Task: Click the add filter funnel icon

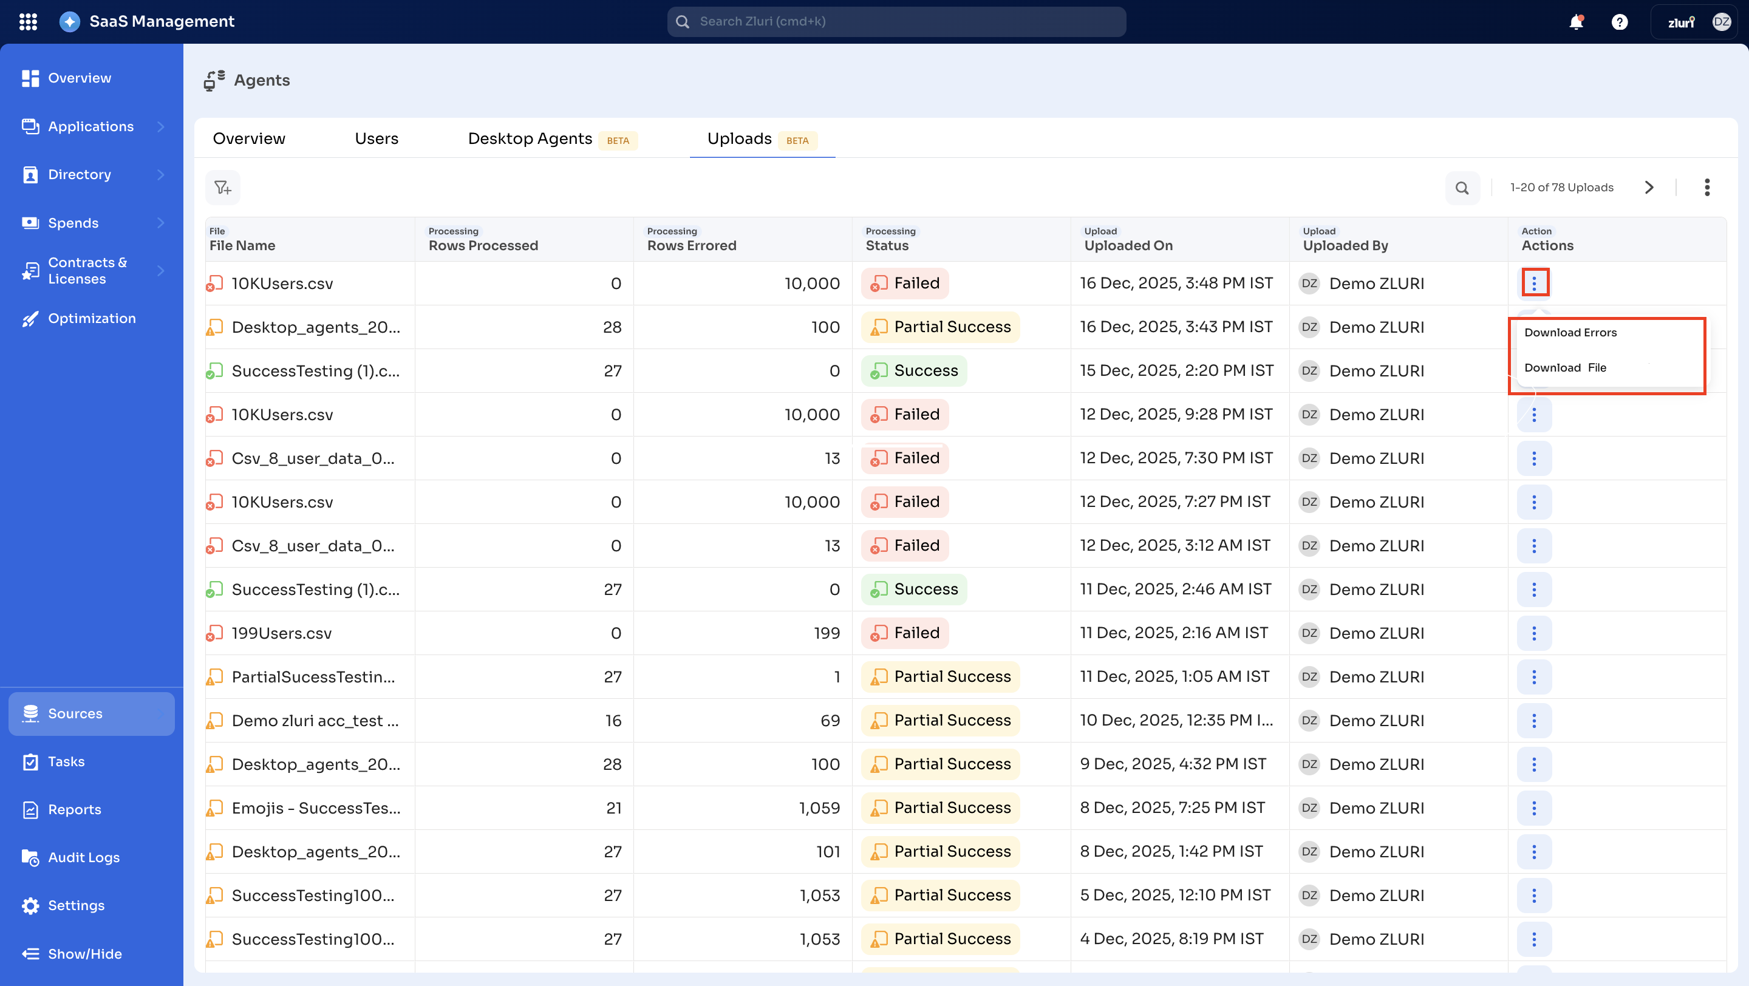Action: click(223, 187)
